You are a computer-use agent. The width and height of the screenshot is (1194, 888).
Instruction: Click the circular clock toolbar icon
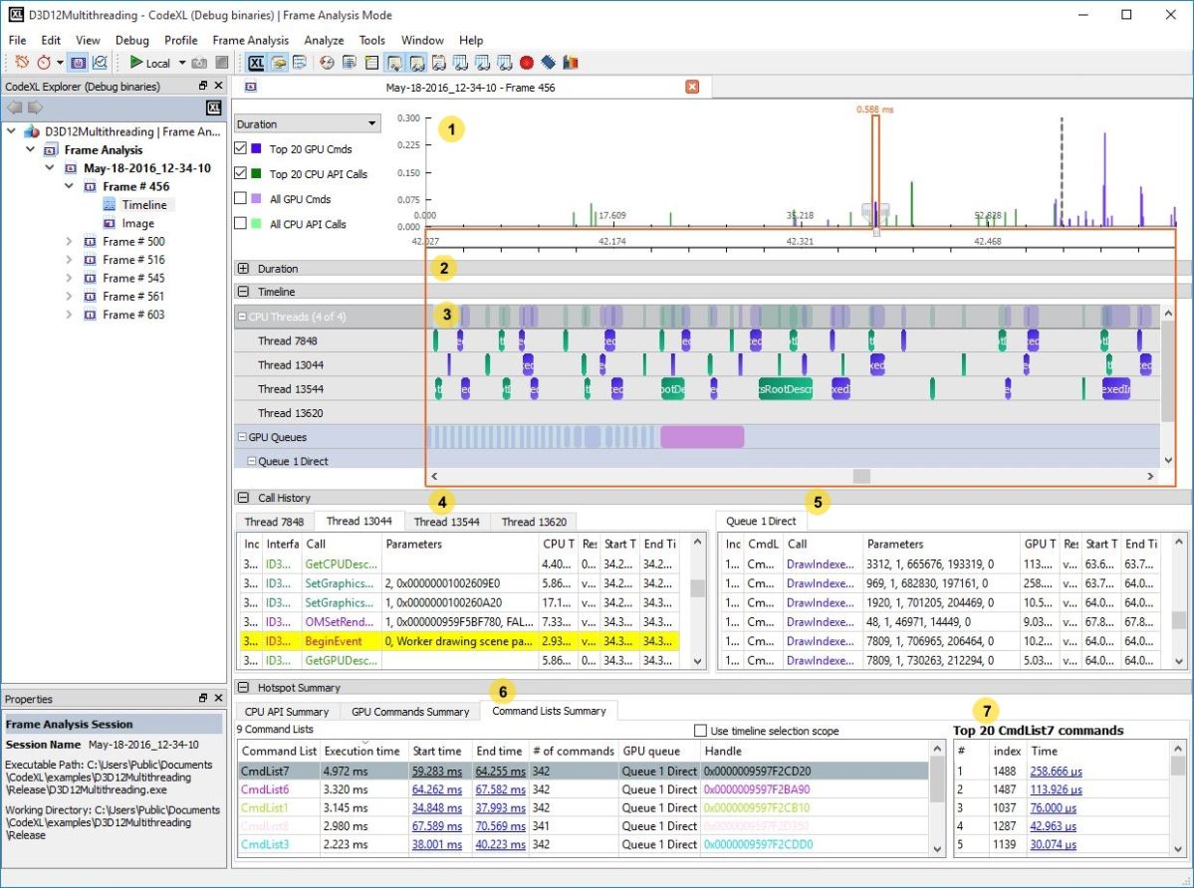point(327,63)
